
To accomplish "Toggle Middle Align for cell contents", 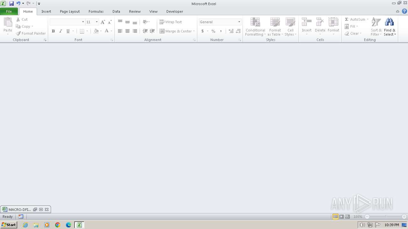I will tap(127, 22).
